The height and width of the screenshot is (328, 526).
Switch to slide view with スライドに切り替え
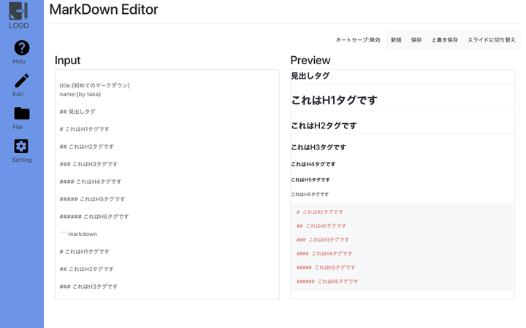click(492, 40)
